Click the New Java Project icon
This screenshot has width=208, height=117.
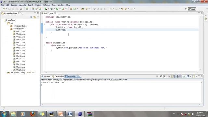33,9
